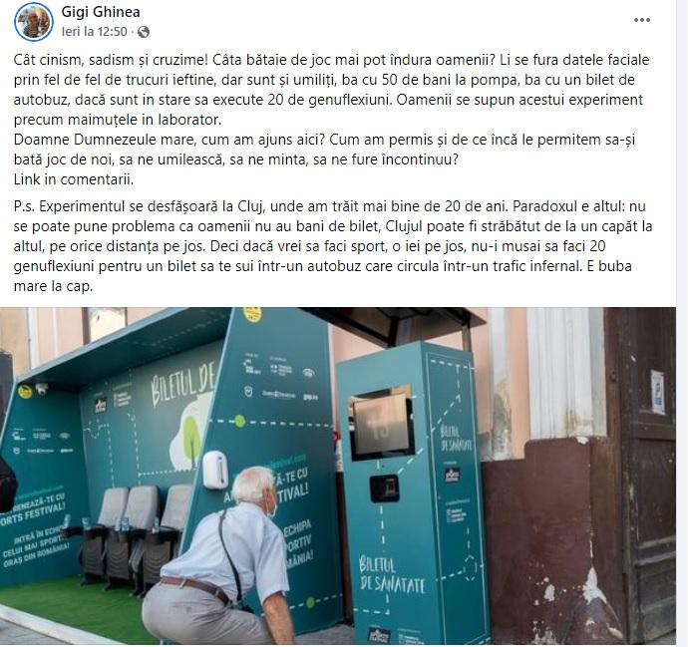
Task: Click the "Ieri la 12:50" timestamp
Action: pos(95,32)
